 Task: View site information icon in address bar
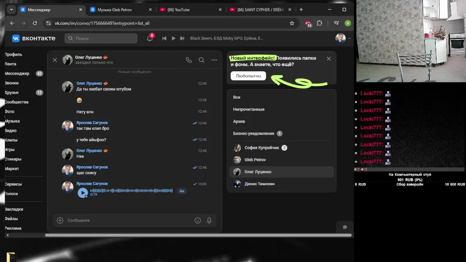coord(48,23)
